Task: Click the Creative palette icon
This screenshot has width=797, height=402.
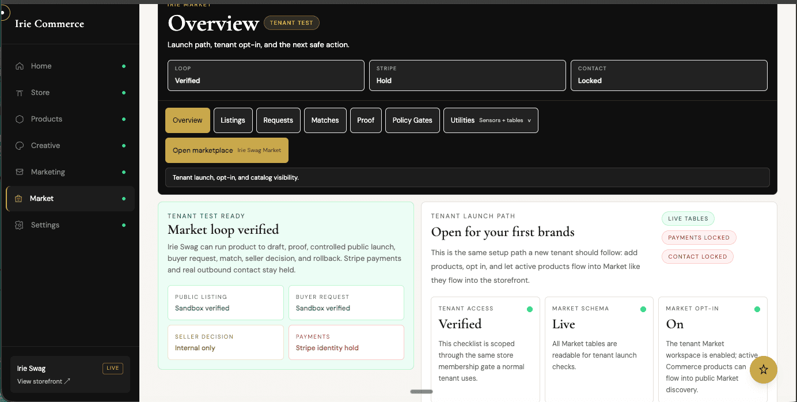Action: click(x=20, y=146)
